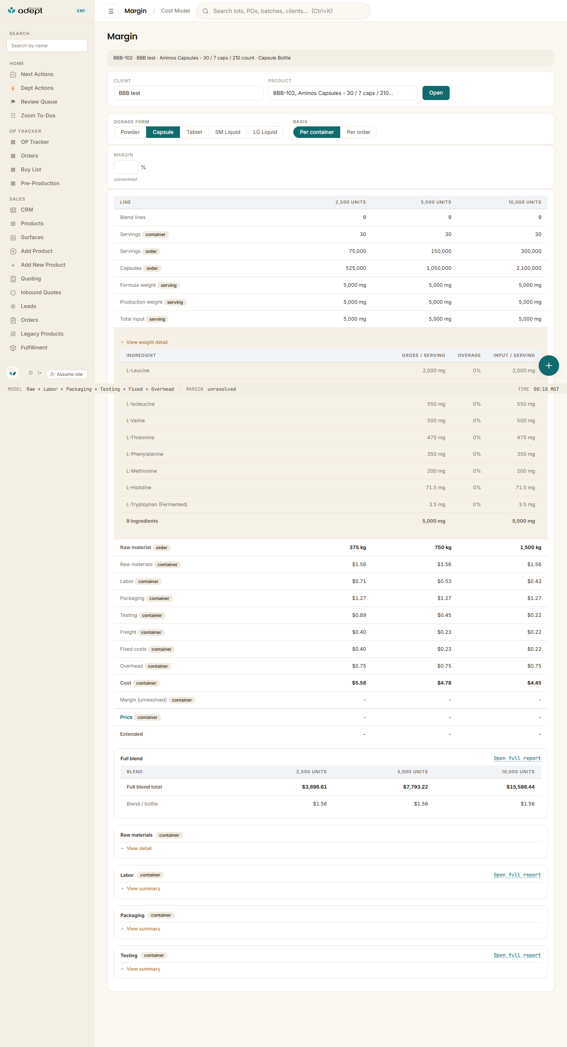Click the user avatar leaf icon
Viewport: 567px width, 1047px height.
13,373
